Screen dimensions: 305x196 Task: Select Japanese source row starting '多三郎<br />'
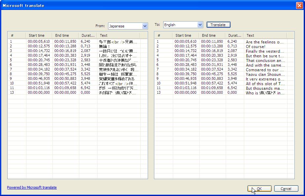[118, 42]
